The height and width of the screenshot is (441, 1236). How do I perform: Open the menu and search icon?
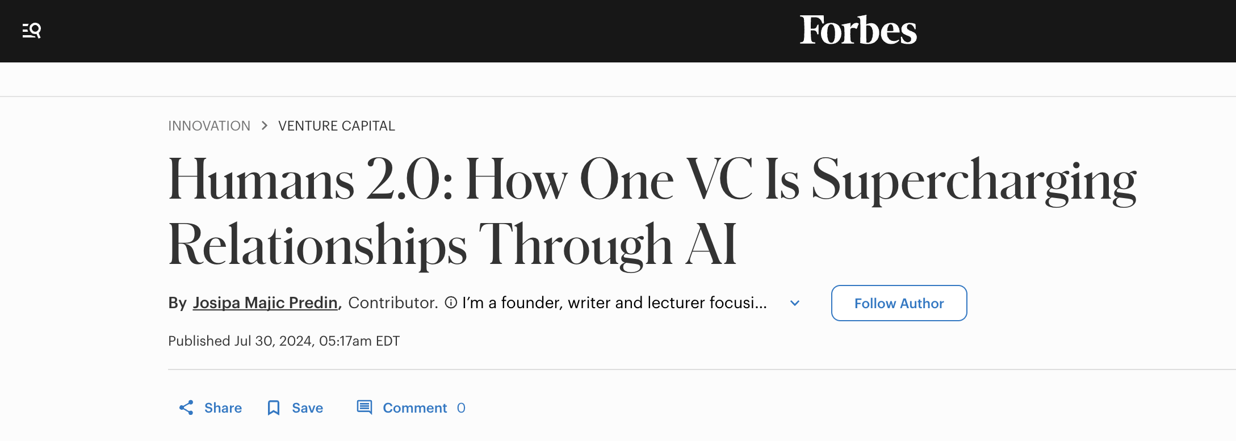click(32, 30)
